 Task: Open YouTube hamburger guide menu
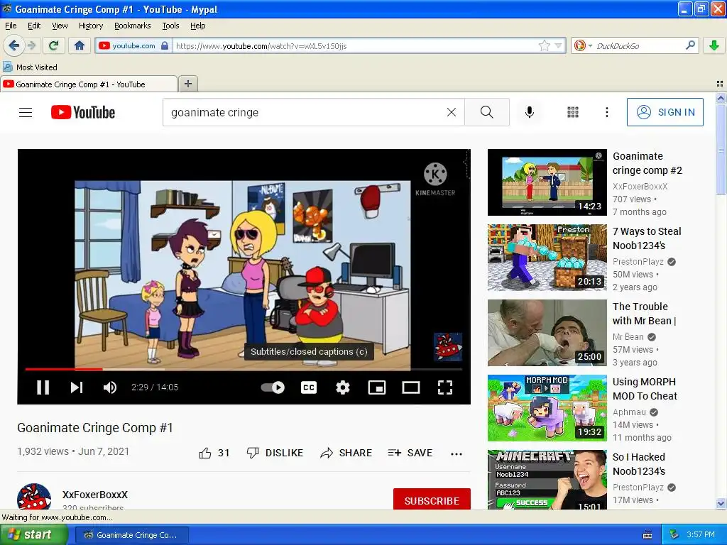point(26,112)
